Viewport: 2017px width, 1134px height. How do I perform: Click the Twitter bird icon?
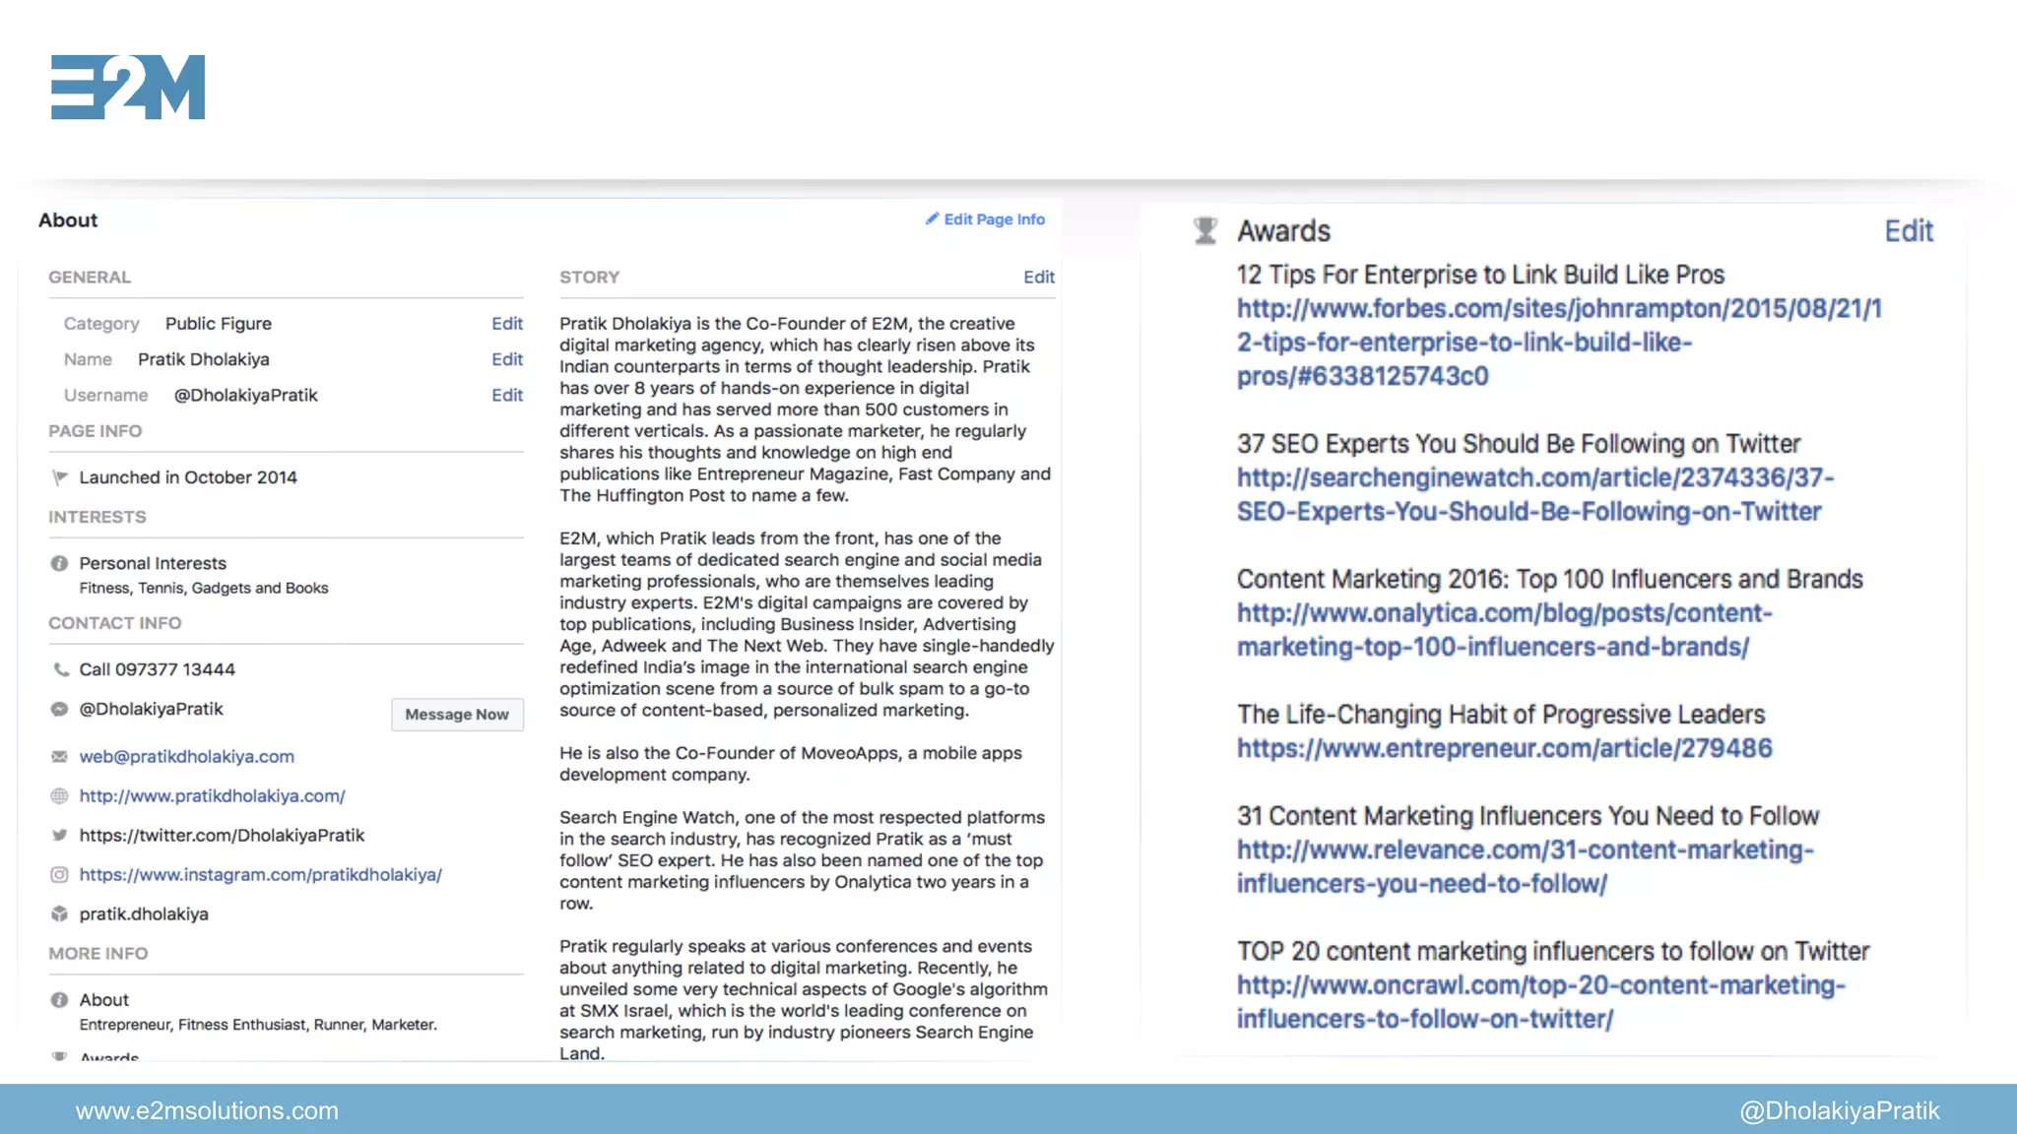(60, 835)
